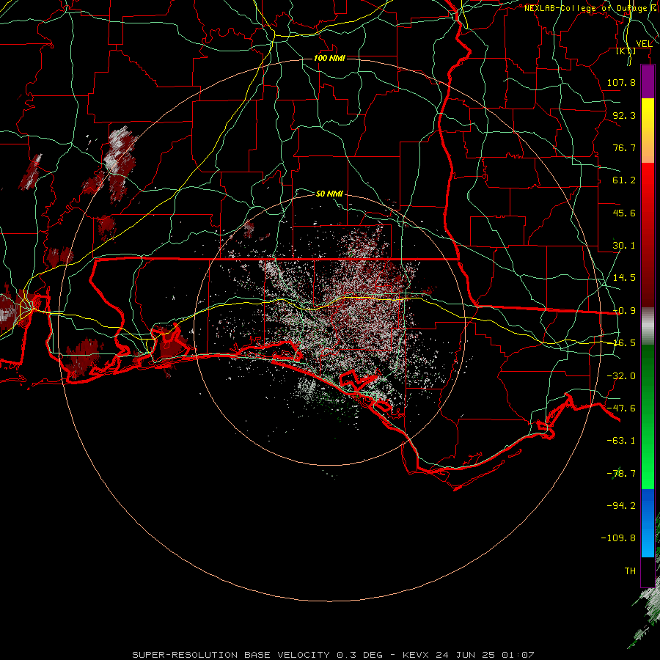Select the gray near-zero color bar segment
The image size is (660, 660).
648,326
